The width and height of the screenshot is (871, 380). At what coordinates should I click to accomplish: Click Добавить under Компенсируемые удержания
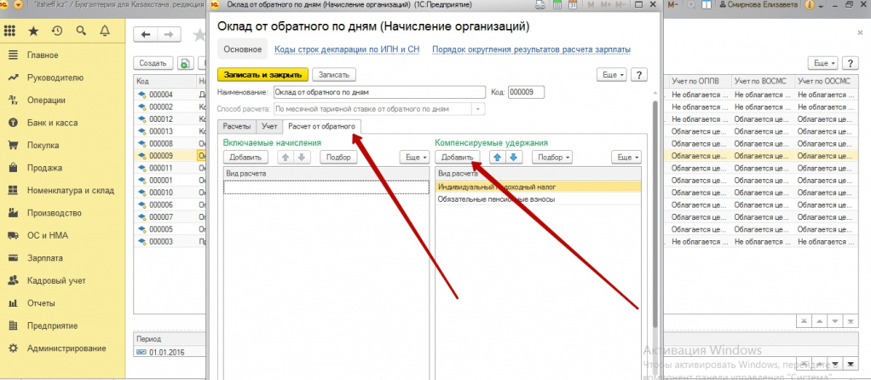point(458,158)
